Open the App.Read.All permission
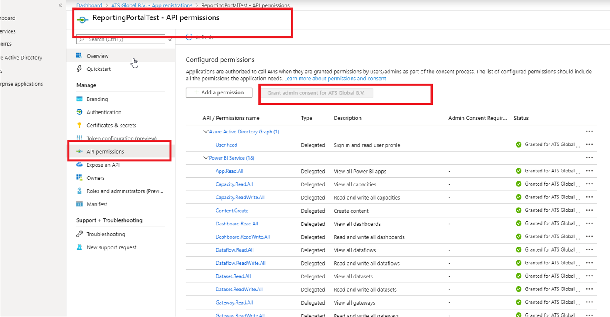 [229, 171]
